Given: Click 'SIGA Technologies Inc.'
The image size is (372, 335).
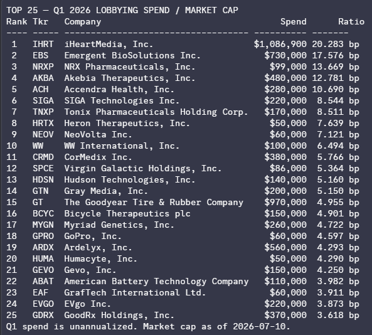Looking at the screenshot, I should (122, 100).
